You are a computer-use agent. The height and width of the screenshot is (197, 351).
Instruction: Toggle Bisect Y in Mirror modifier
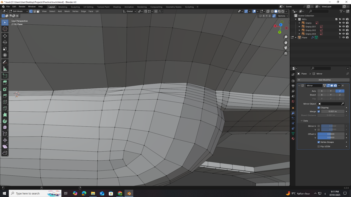[331, 95]
